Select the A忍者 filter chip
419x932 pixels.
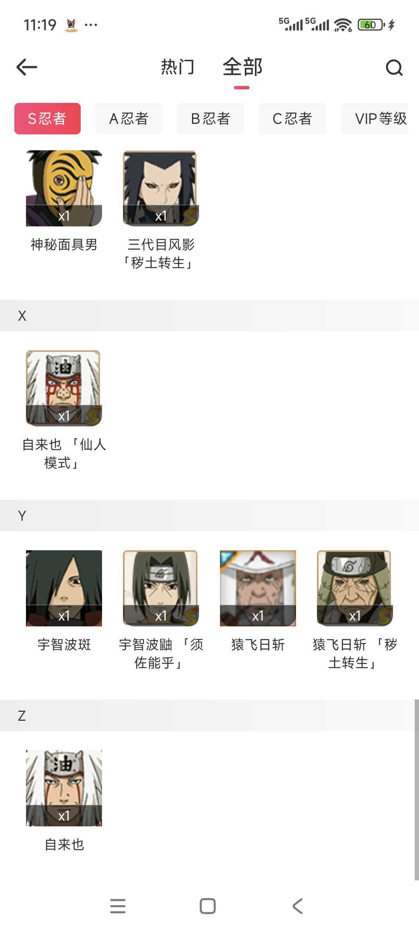coord(129,119)
